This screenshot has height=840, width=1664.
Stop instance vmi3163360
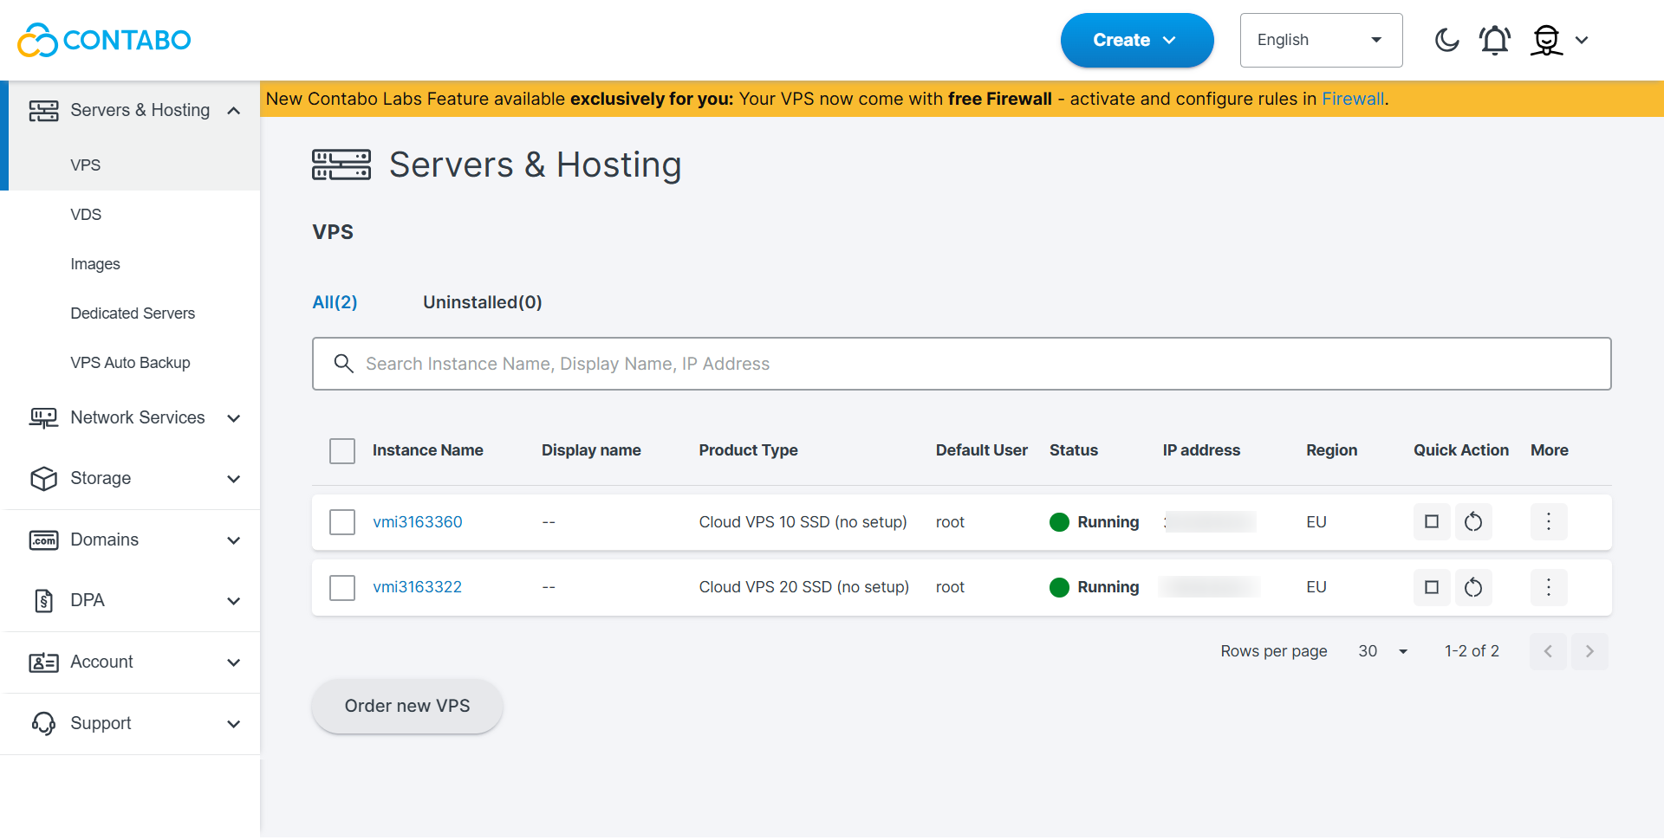click(1432, 521)
